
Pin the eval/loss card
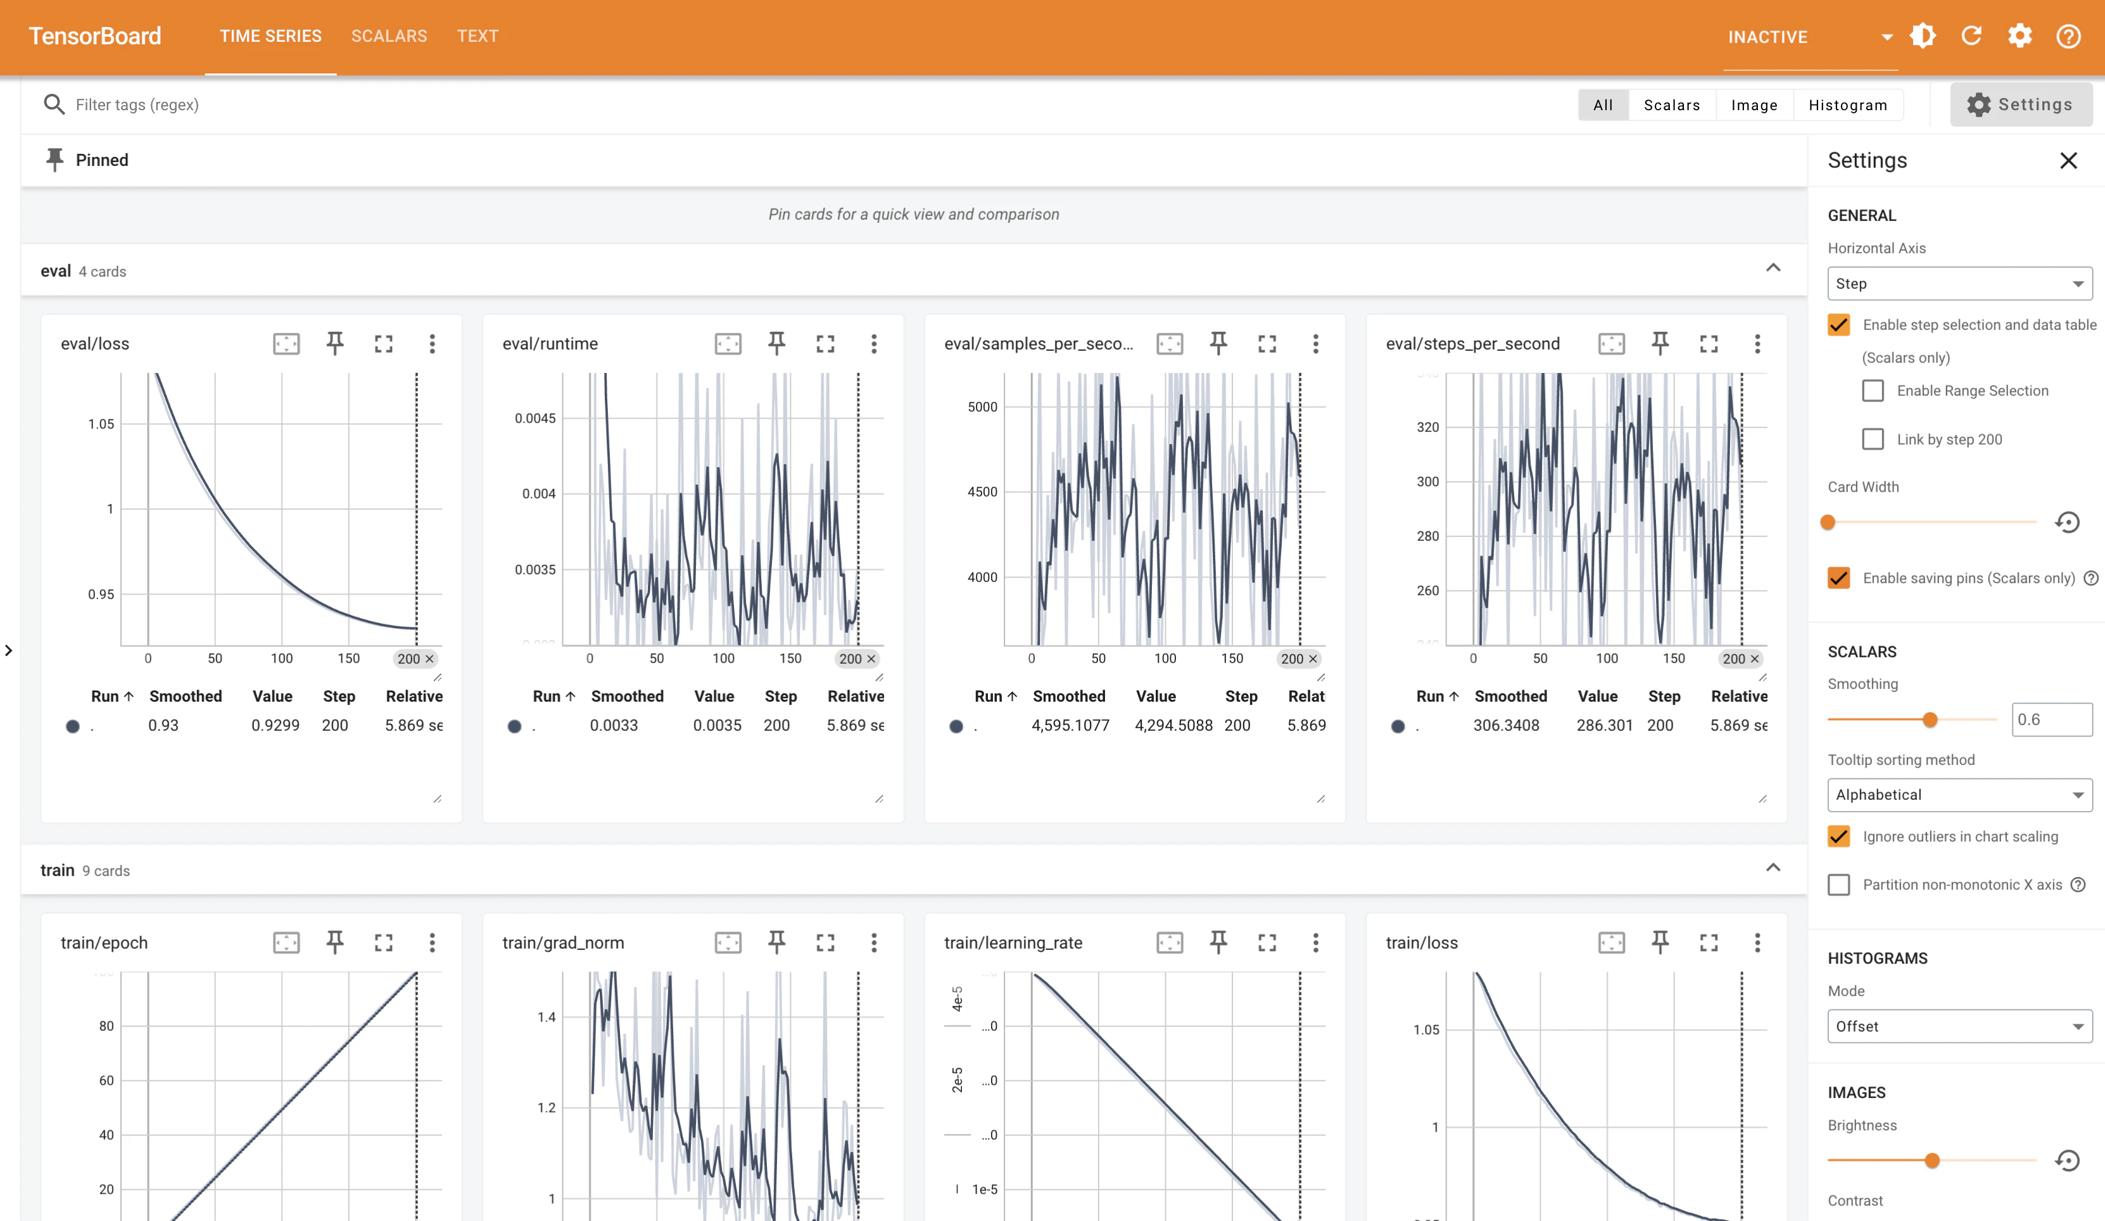click(335, 343)
